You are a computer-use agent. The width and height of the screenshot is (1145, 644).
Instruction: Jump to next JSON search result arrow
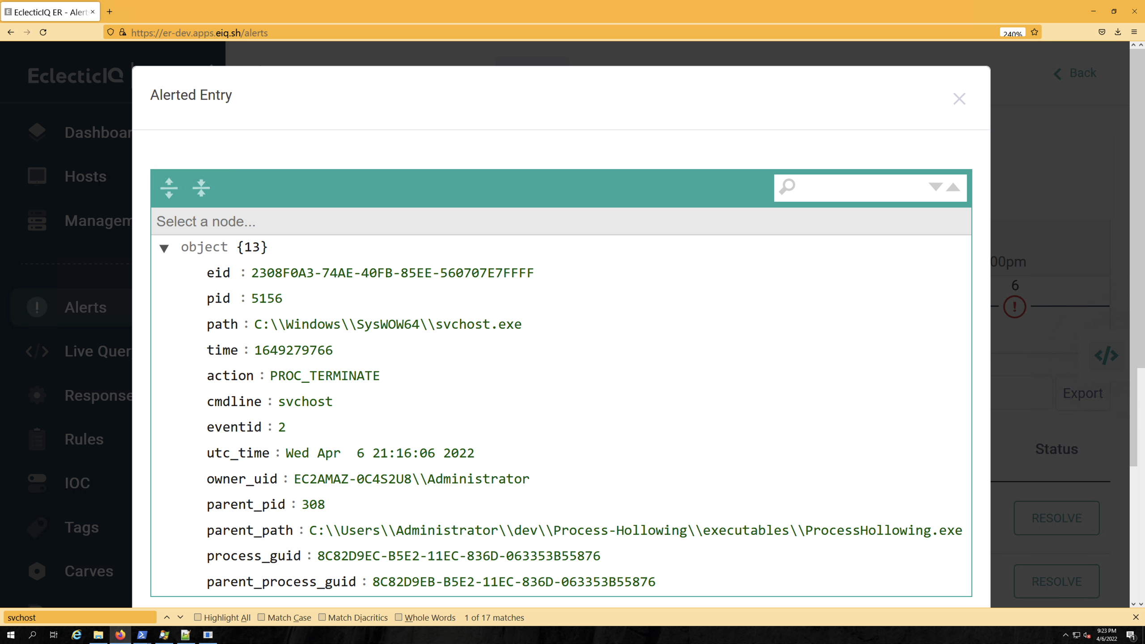coord(935,187)
